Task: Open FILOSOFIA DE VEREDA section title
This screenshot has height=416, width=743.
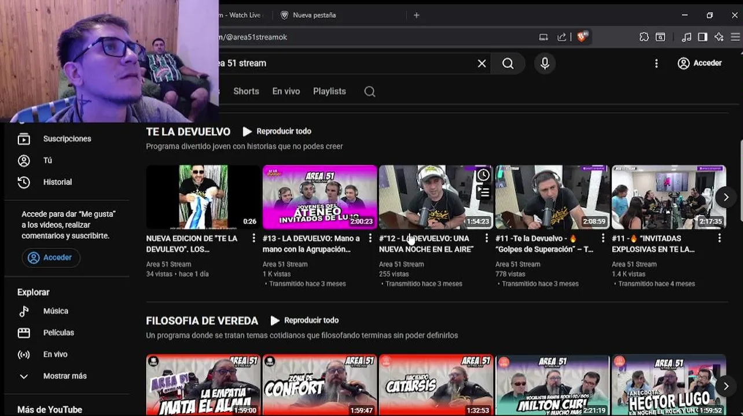Action: point(202,321)
